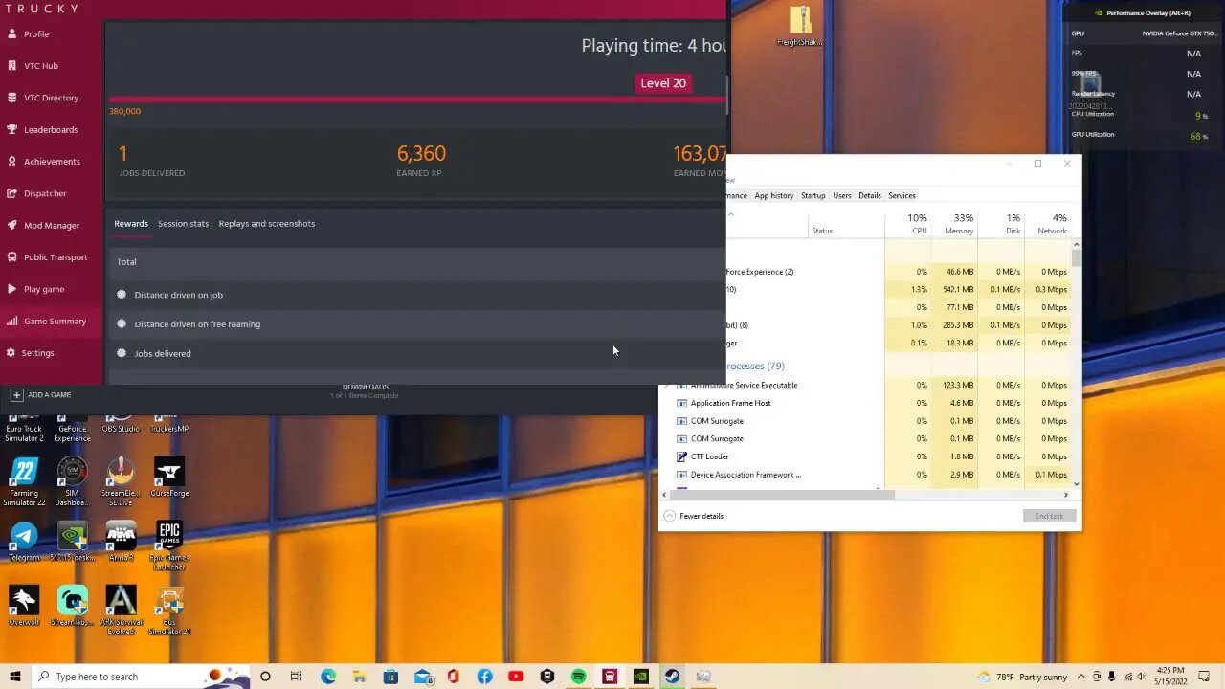Open Startup tab in Task Manager
This screenshot has height=689, width=1225.
(813, 195)
